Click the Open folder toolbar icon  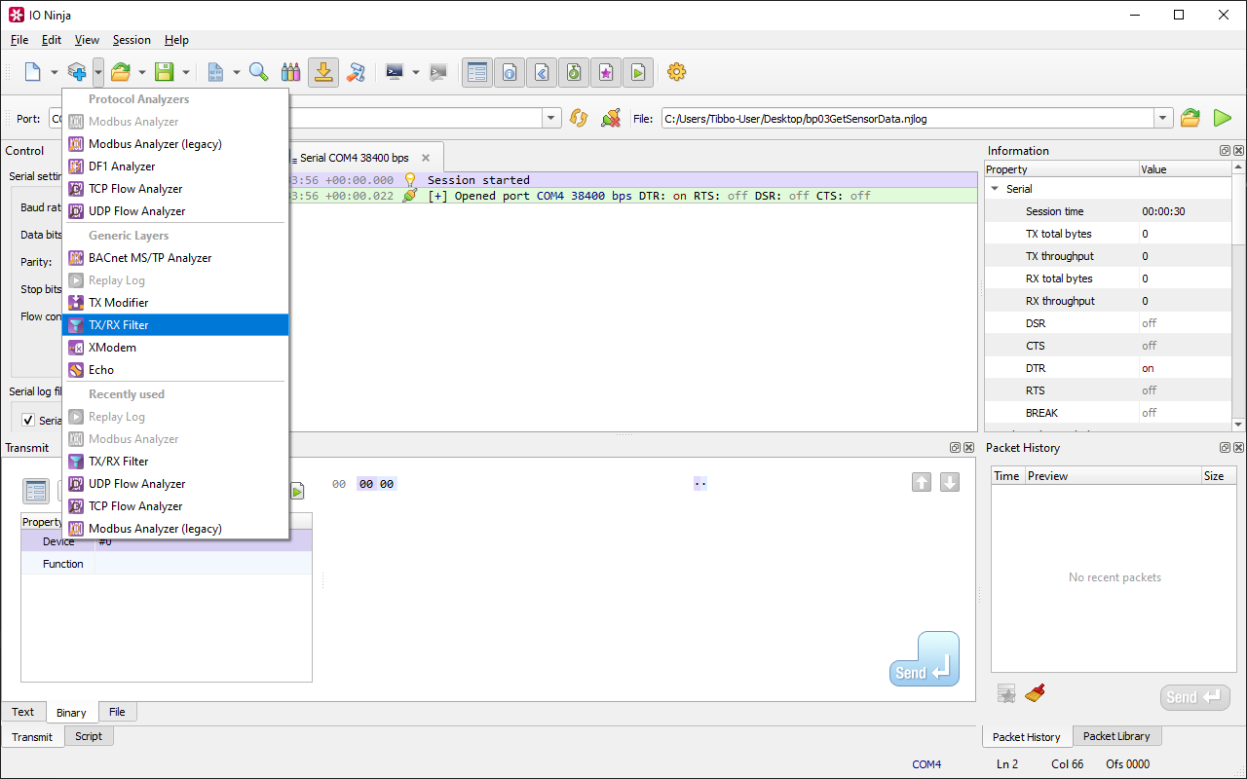click(x=121, y=72)
